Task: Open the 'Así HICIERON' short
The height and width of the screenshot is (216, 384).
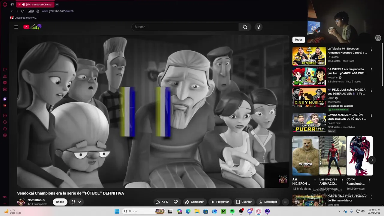Action: click(305, 156)
